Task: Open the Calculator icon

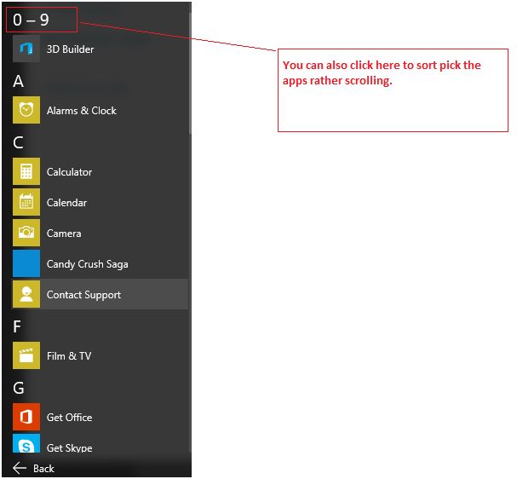Action: (x=26, y=171)
